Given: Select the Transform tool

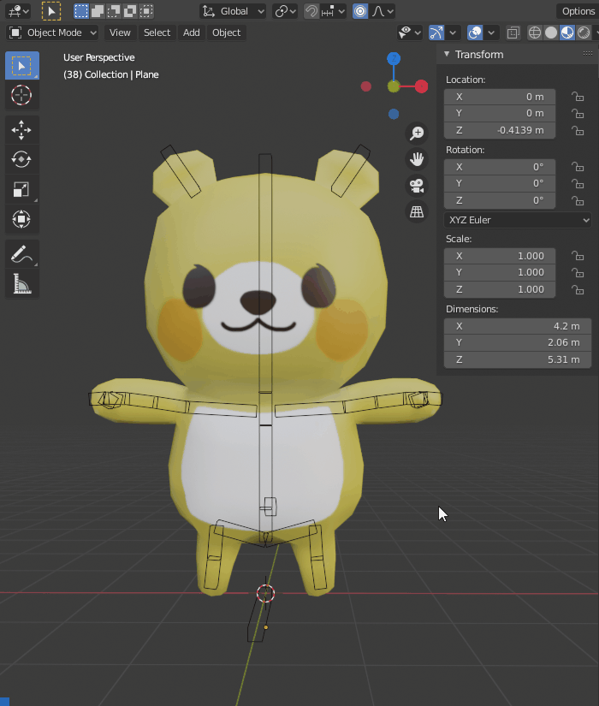Looking at the screenshot, I should pyautogui.click(x=21, y=219).
